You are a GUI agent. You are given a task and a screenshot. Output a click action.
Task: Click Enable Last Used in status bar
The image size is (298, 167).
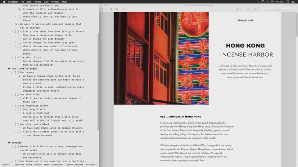[x=75, y=164]
